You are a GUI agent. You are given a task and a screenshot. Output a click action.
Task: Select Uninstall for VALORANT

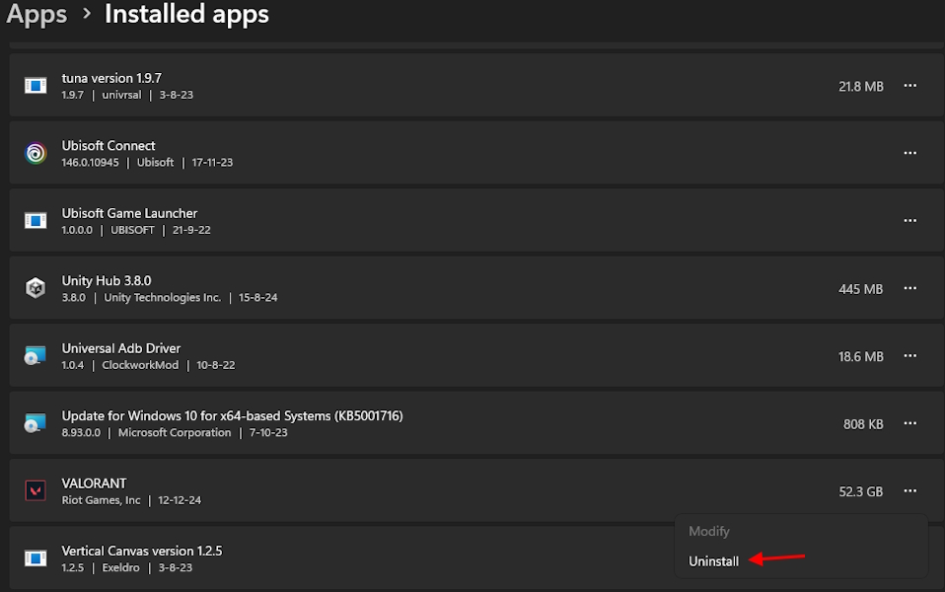click(x=713, y=560)
